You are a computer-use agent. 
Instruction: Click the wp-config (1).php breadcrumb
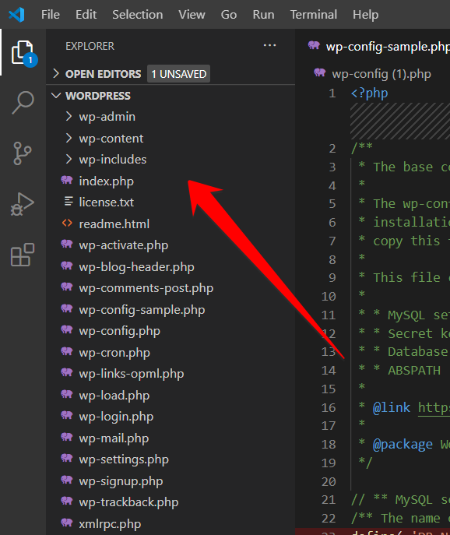(381, 74)
